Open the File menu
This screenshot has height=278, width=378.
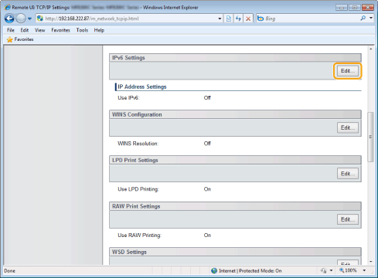11,30
